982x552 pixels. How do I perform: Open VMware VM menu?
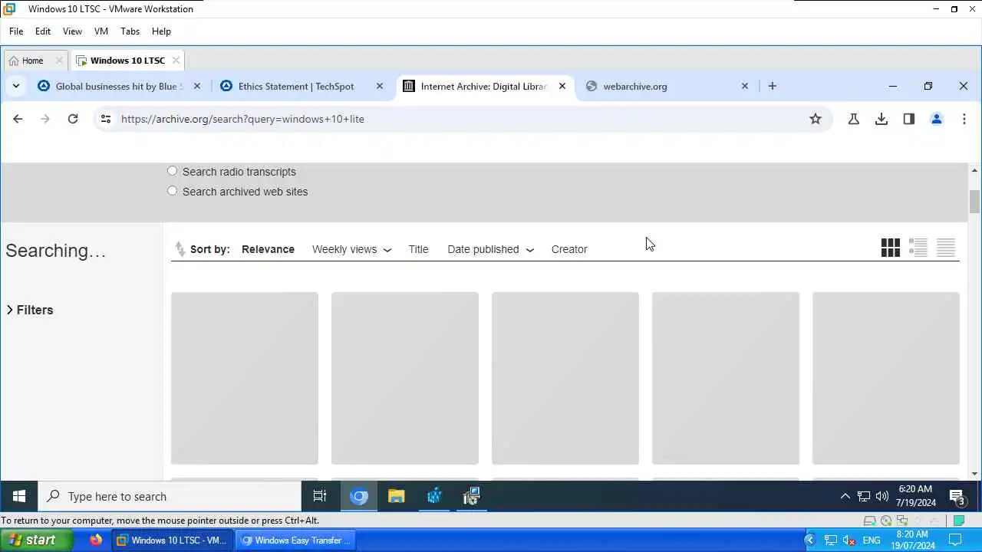click(101, 31)
